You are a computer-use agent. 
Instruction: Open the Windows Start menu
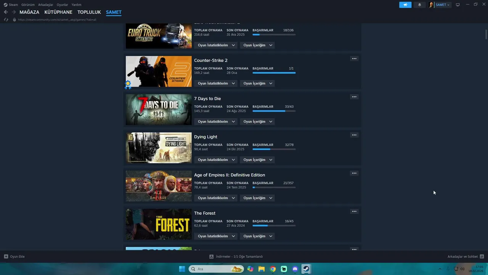pyautogui.click(x=182, y=269)
